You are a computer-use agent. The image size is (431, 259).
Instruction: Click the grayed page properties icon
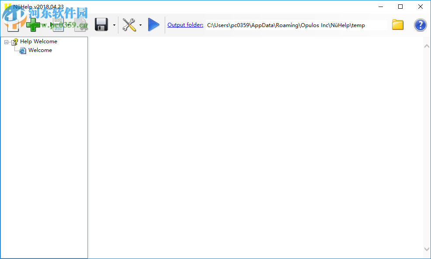pos(81,25)
